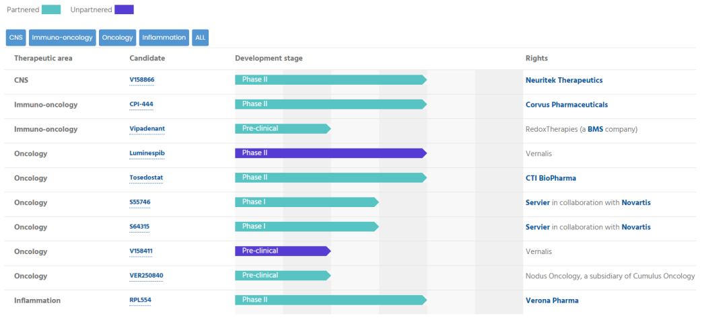The width and height of the screenshot is (727, 326).
Task: Visit Verona Pharma link
Action: (x=552, y=300)
